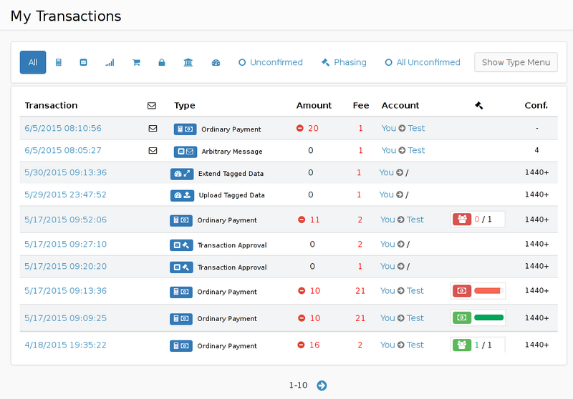Viewport: 573px width, 399px height.
Task: Open transaction 5/17/2015 09:13:36
Action: tap(65, 291)
